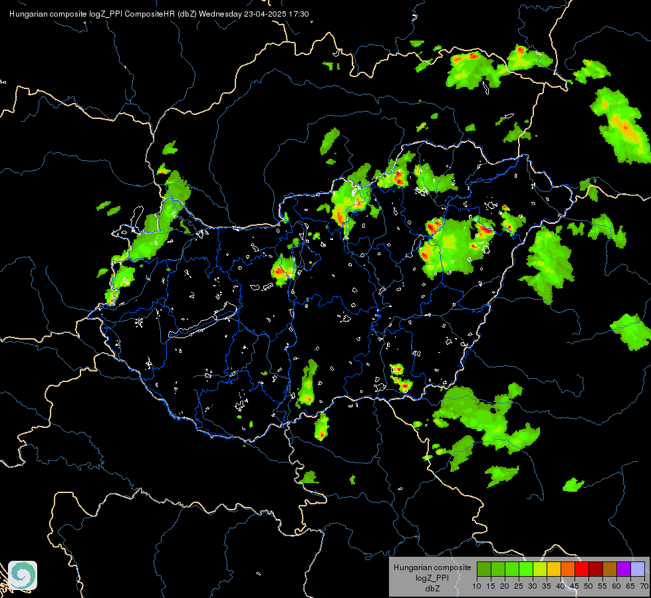Click the radar image title text at top
Image resolution: width=651 pixels, height=598 pixels.
pyautogui.click(x=159, y=14)
